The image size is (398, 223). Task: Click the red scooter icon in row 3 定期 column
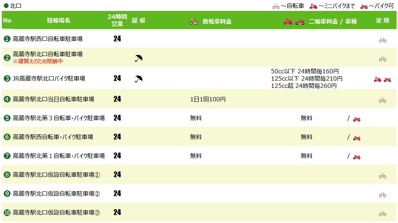click(378, 80)
